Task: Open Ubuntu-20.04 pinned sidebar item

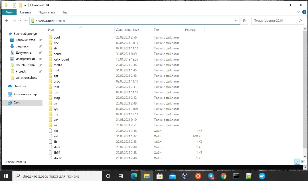Action: pyautogui.click(x=25, y=65)
